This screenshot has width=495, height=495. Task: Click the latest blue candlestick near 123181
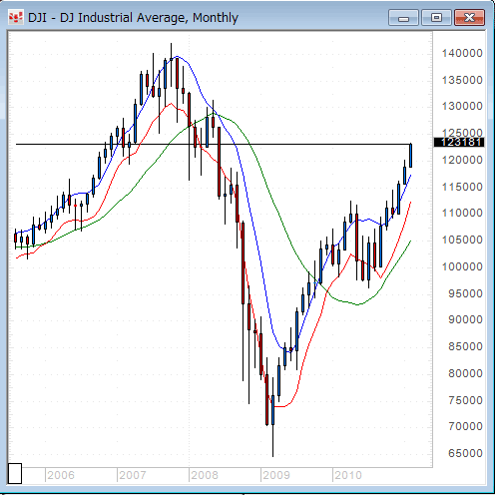(x=411, y=156)
